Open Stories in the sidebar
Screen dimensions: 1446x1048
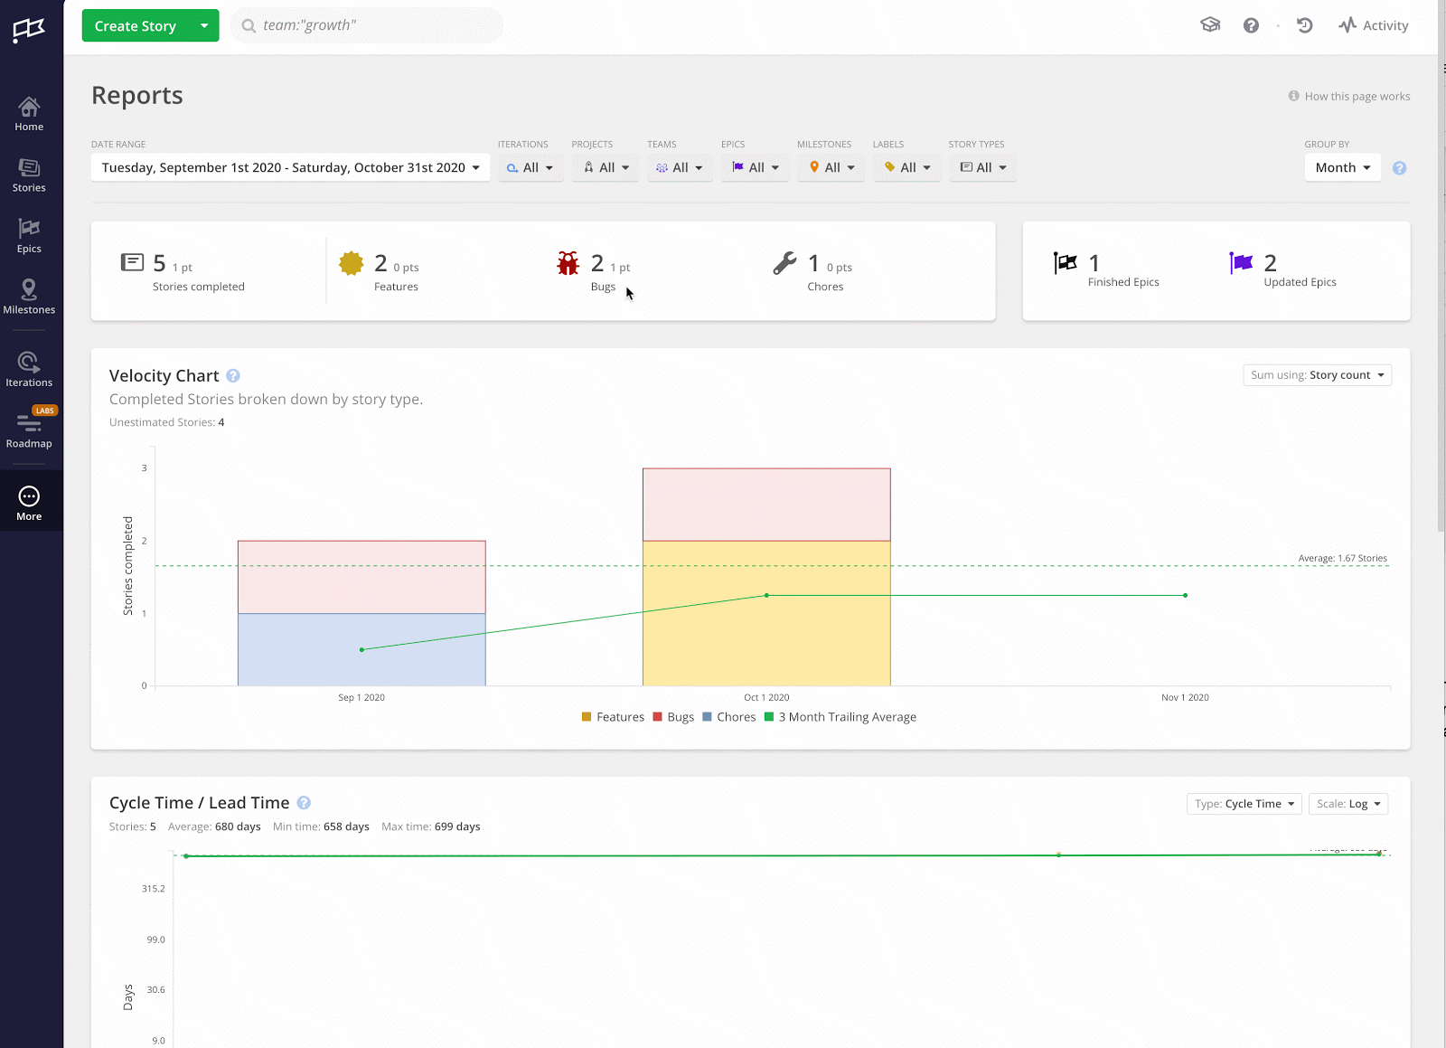click(x=29, y=175)
